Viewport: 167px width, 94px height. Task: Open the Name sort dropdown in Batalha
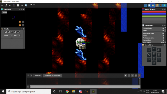click(8, 35)
